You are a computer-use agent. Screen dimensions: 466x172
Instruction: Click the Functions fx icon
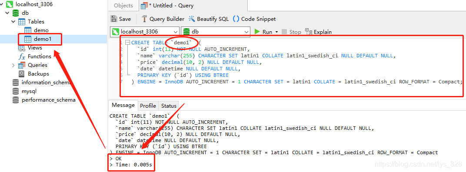point(22,56)
